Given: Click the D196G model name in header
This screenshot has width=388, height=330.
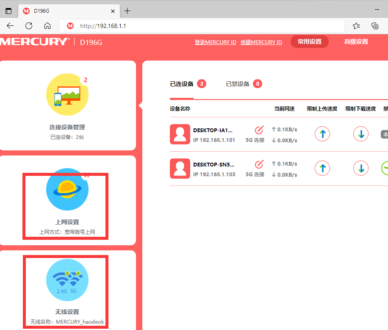Looking at the screenshot, I should coord(91,42).
